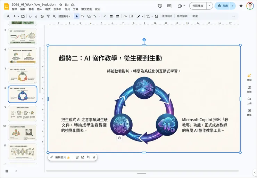Open the 投影片 menu
The width and height of the screenshot is (257, 178).
pos(58,9)
